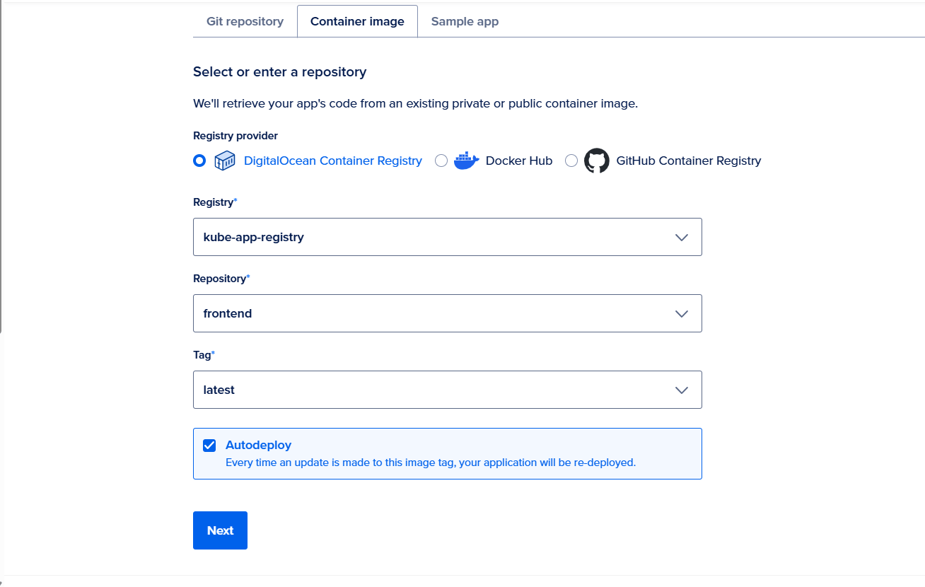Click the DigitalOcean Container Registry label

pos(333,161)
